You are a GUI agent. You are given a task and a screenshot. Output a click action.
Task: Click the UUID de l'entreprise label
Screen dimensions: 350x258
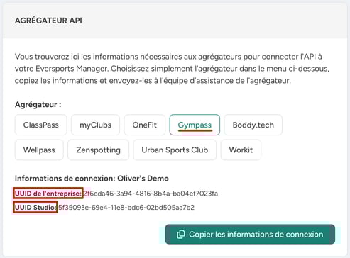[48, 193]
